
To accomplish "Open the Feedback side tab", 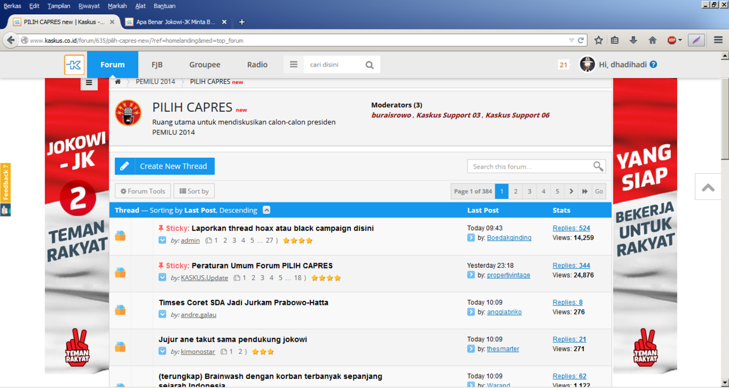I will 5,183.
